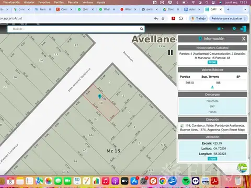Select parcel 47 on the map
251x188 pixels.
(96, 119)
